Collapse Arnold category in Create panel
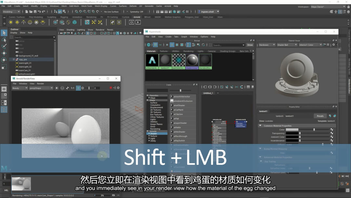Viewport: 351px width, 198px height. 148,131
